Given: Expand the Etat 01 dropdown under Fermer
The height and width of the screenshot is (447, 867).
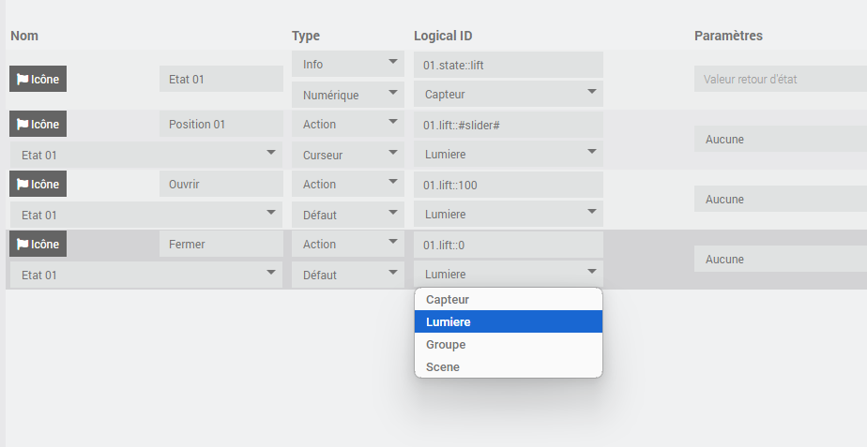Looking at the screenshot, I should pyautogui.click(x=145, y=275).
